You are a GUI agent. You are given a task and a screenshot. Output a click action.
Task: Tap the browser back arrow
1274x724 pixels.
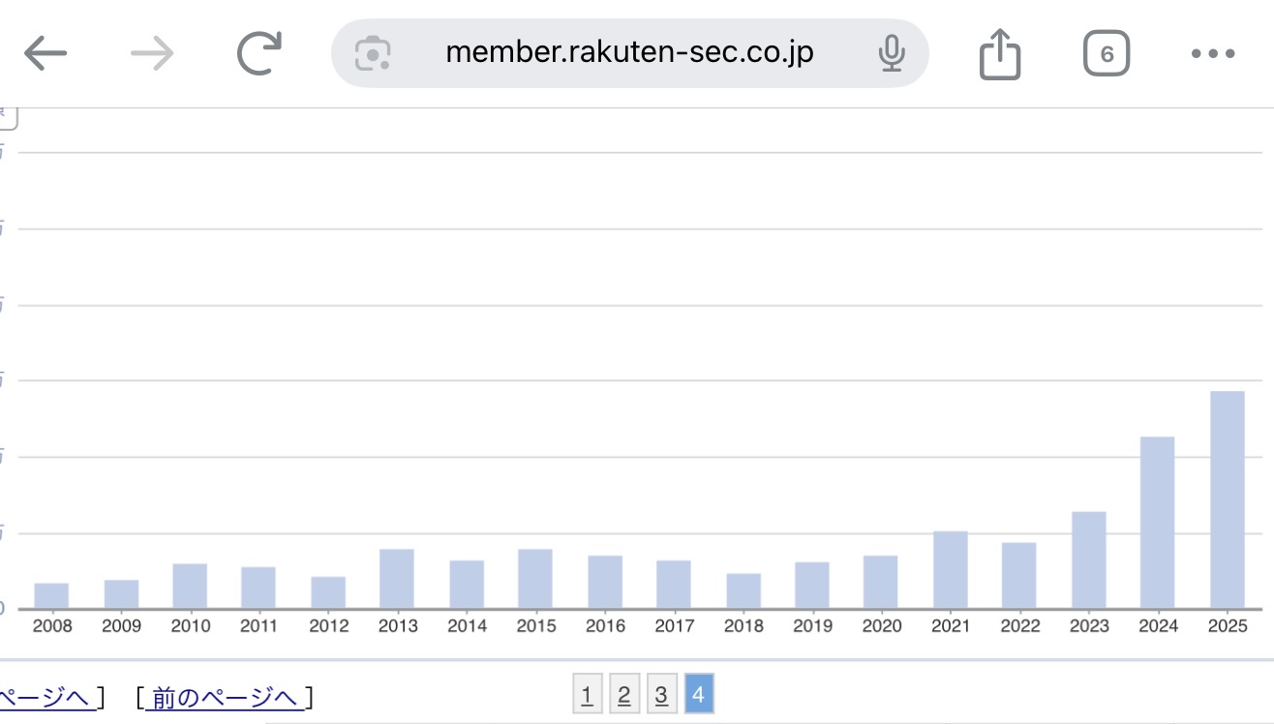(x=45, y=54)
